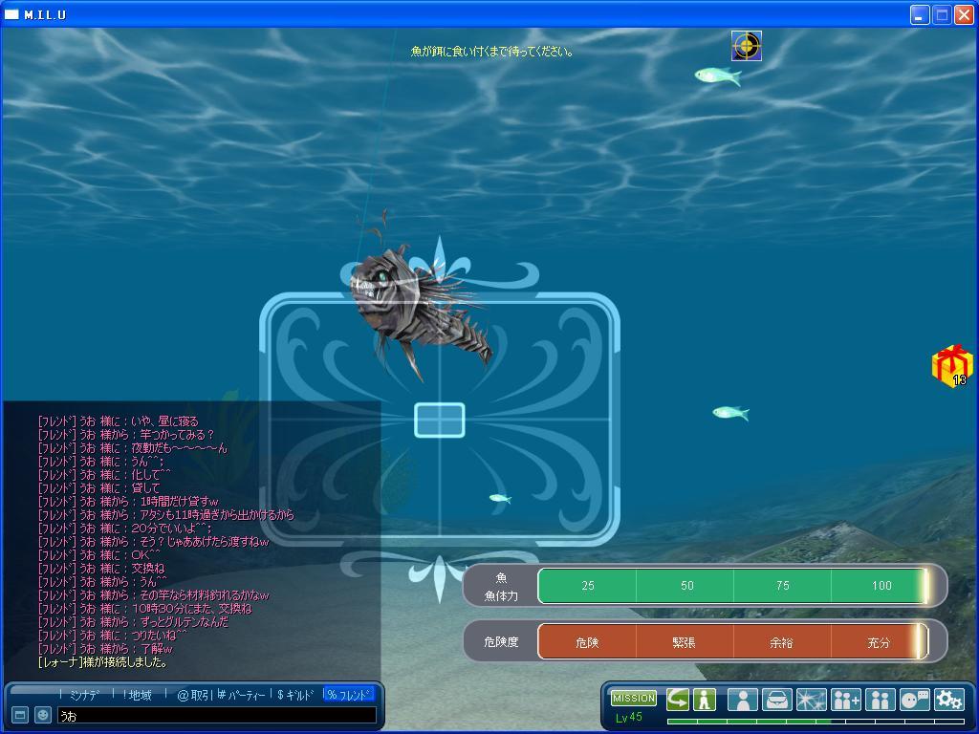Toggle the chat window size icon

coord(20,715)
